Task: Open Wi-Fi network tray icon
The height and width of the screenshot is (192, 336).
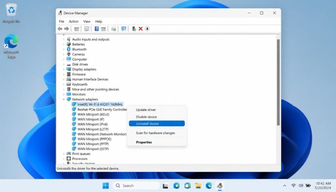Action: (293, 185)
